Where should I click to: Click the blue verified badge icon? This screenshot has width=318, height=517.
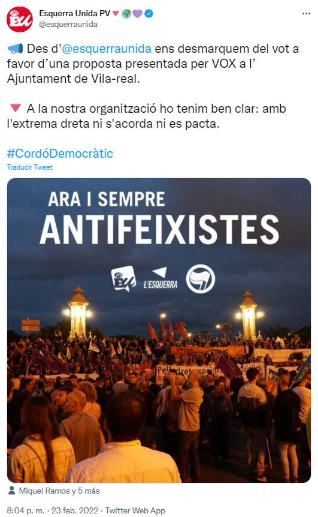pyautogui.click(x=149, y=14)
